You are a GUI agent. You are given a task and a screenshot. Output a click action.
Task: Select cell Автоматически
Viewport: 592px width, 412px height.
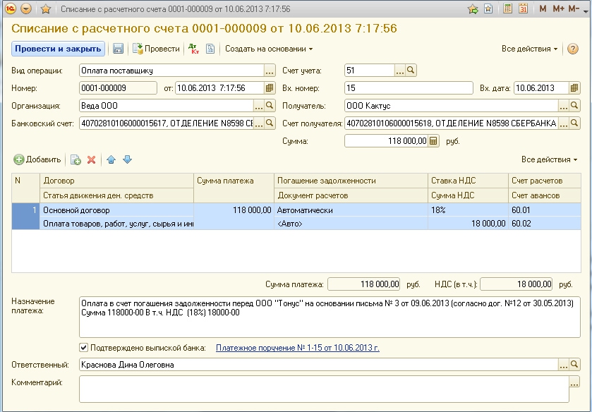[x=351, y=210]
